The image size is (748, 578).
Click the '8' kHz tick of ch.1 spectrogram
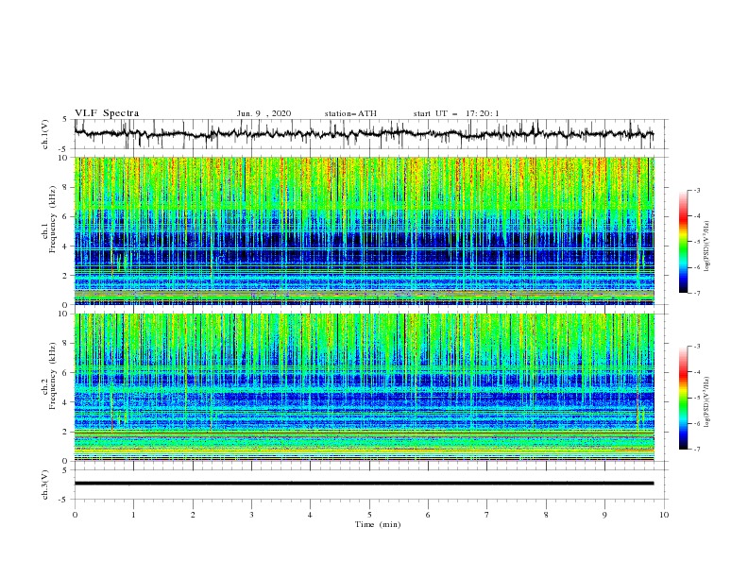click(x=66, y=187)
